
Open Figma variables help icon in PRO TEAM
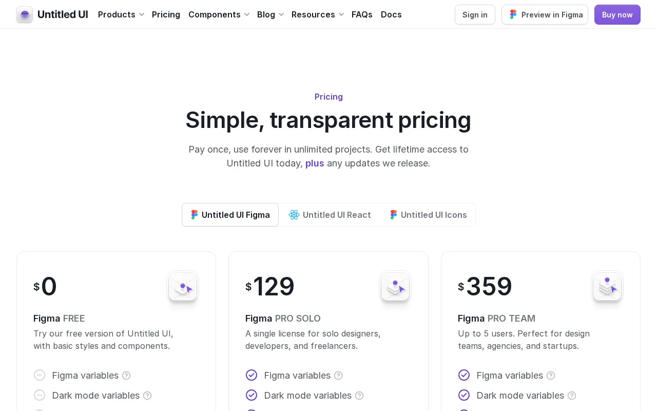(x=551, y=376)
